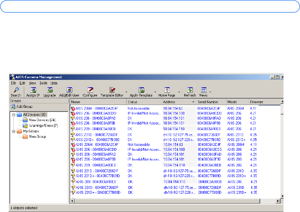The height and width of the screenshot is (212, 300).
Task: Select the New Group folder
Action: (x=37, y=137)
